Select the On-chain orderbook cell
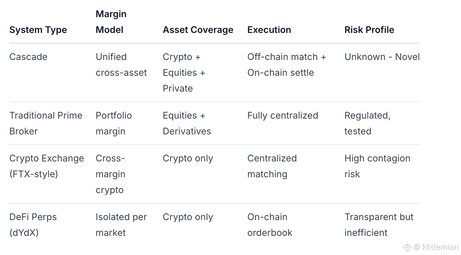461x255 pixels. point(270,225)
